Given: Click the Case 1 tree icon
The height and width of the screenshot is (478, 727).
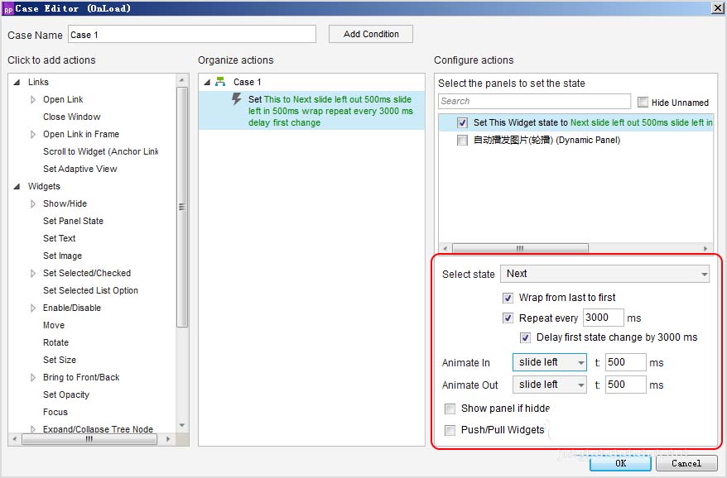Looking at the screenshot, I should 220,82.
